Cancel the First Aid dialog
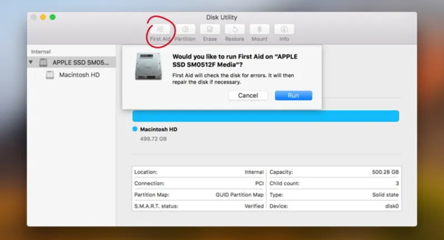The height and width of the screenshot is (240, 444). coord(248,95)
